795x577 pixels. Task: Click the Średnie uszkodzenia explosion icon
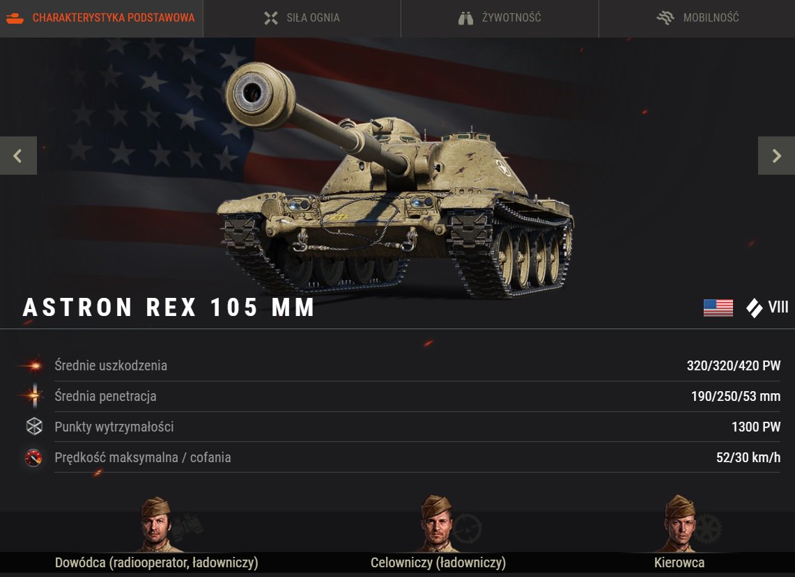pos(33,365)
